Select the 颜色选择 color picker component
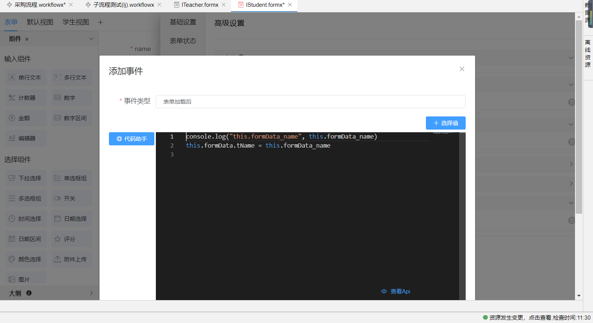Image resolution: width=593 pixels, height=323 pixels. click(26, 259)
